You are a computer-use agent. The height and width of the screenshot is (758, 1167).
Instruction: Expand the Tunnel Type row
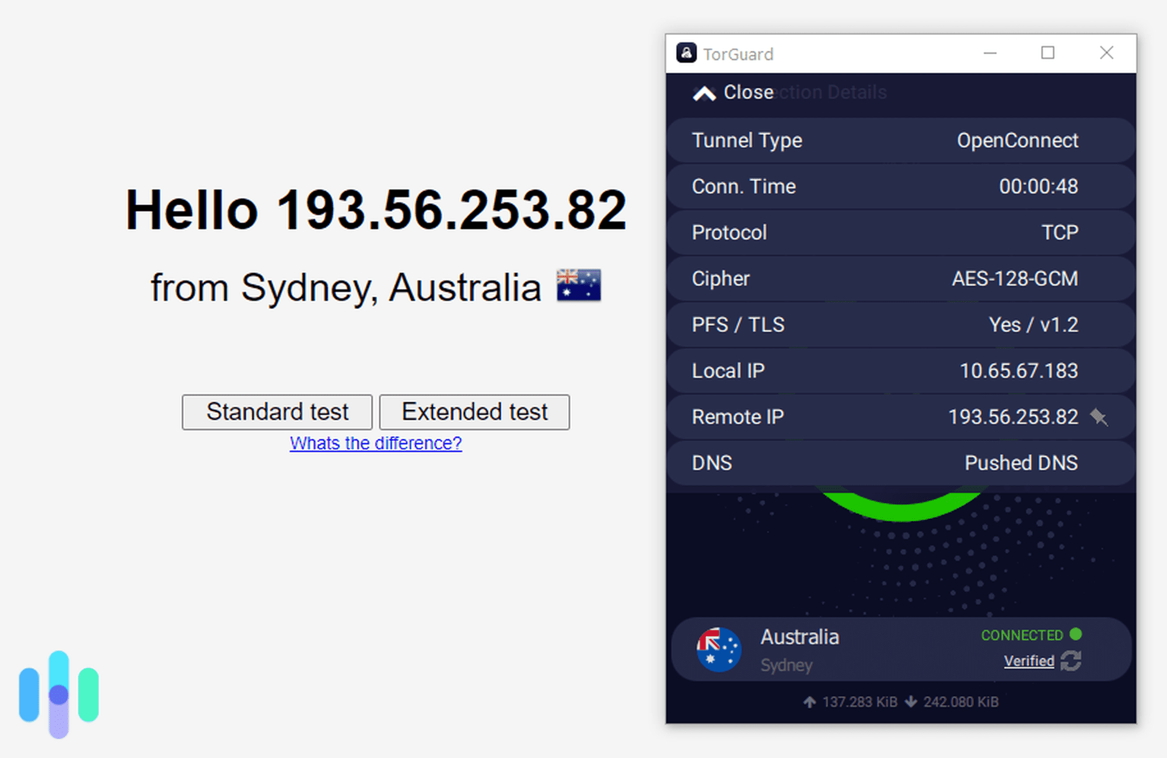902,141
